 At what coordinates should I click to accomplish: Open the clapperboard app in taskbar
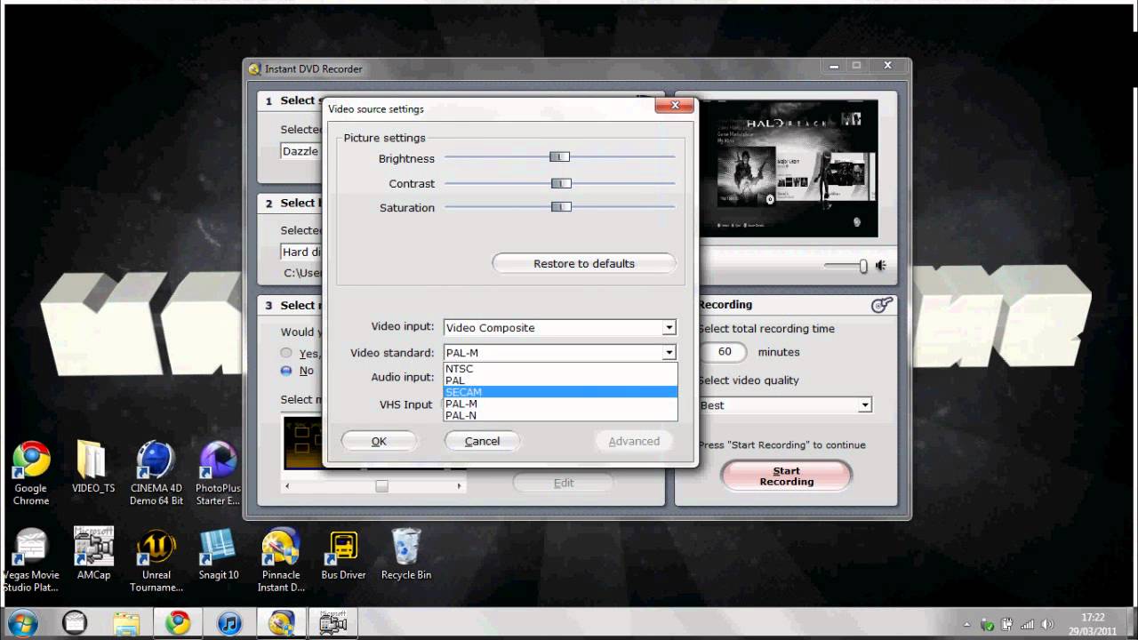pos(75,623)
